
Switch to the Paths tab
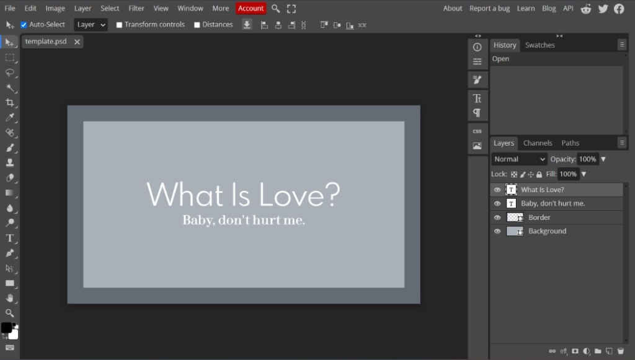[x=571, y=143]
